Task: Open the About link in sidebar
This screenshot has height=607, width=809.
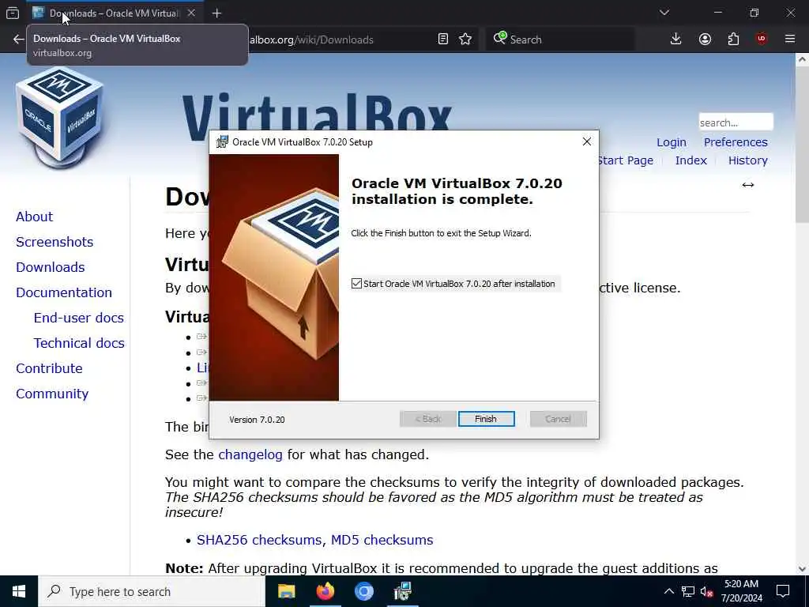Action: click(34, 217)
